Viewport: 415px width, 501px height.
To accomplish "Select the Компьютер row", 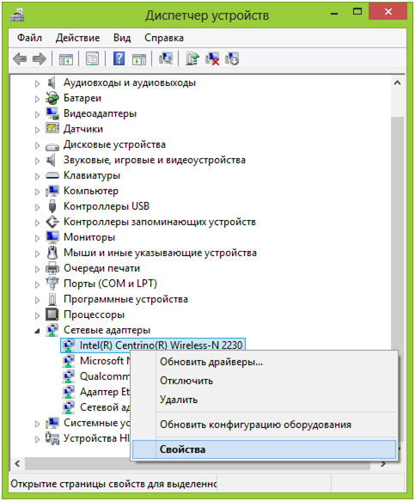I will pos(91,191).
